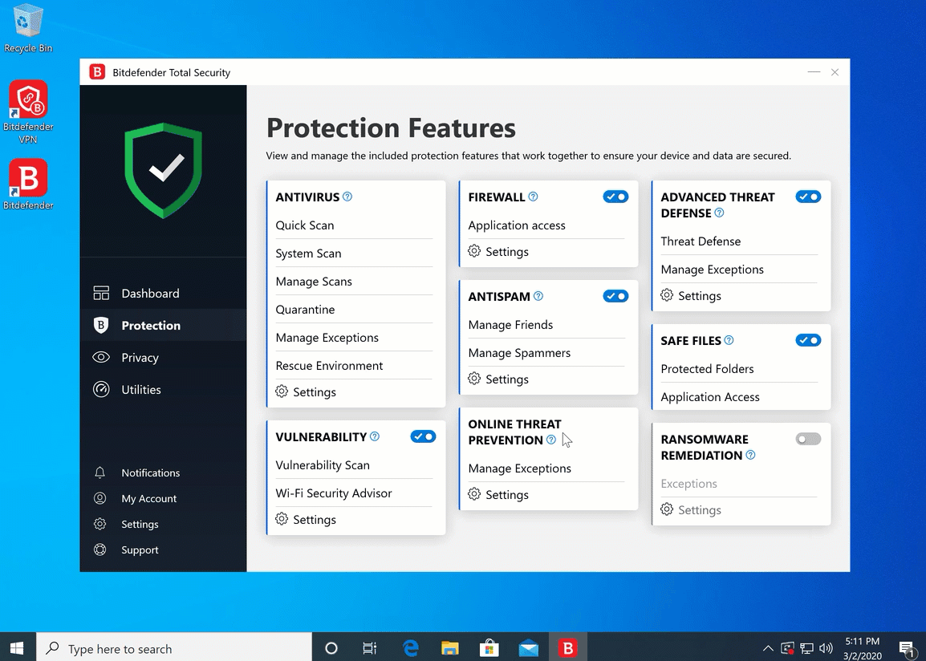Toggle the Firewall switch
926x661 pixels.
615,197
